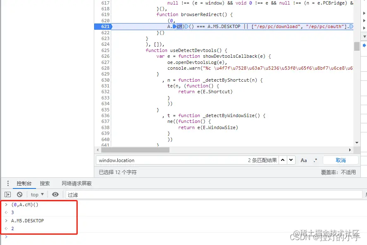
Task: Switch to the 控制台 console tab
Action: click(24, 184)
